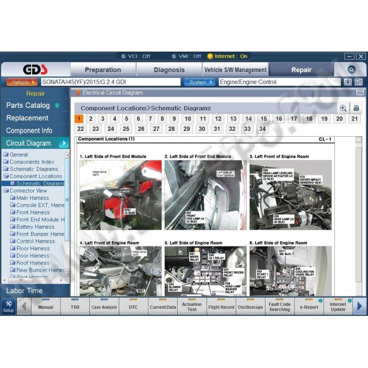Collapse the Connector View folder
The height and width of the screenshot is (368, 368).
coord(25,190)
